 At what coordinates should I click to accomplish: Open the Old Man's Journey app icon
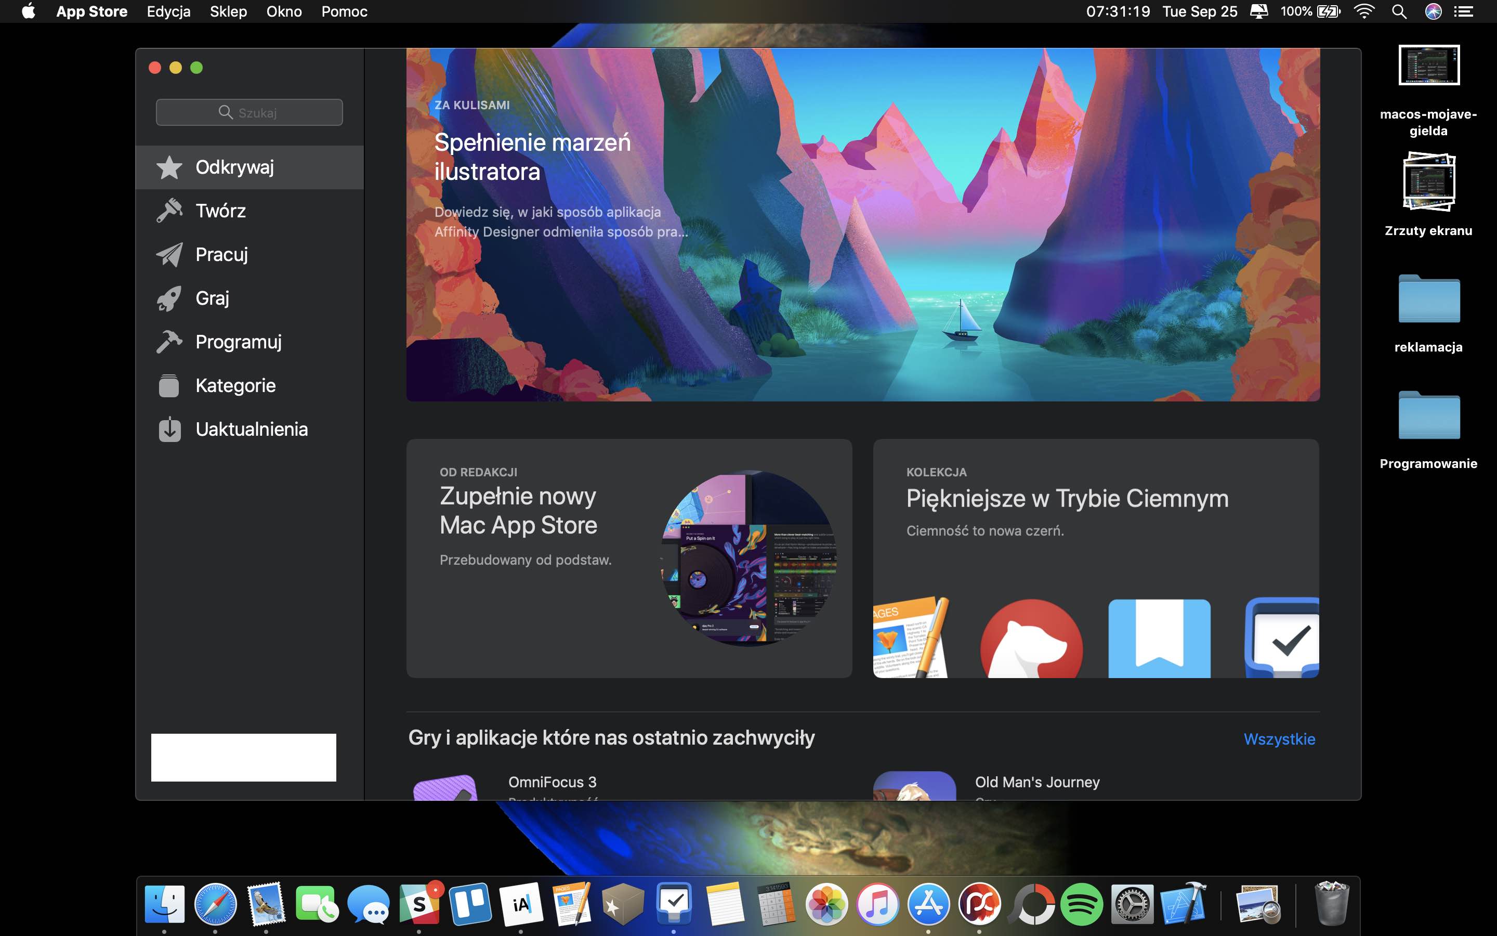914,786
